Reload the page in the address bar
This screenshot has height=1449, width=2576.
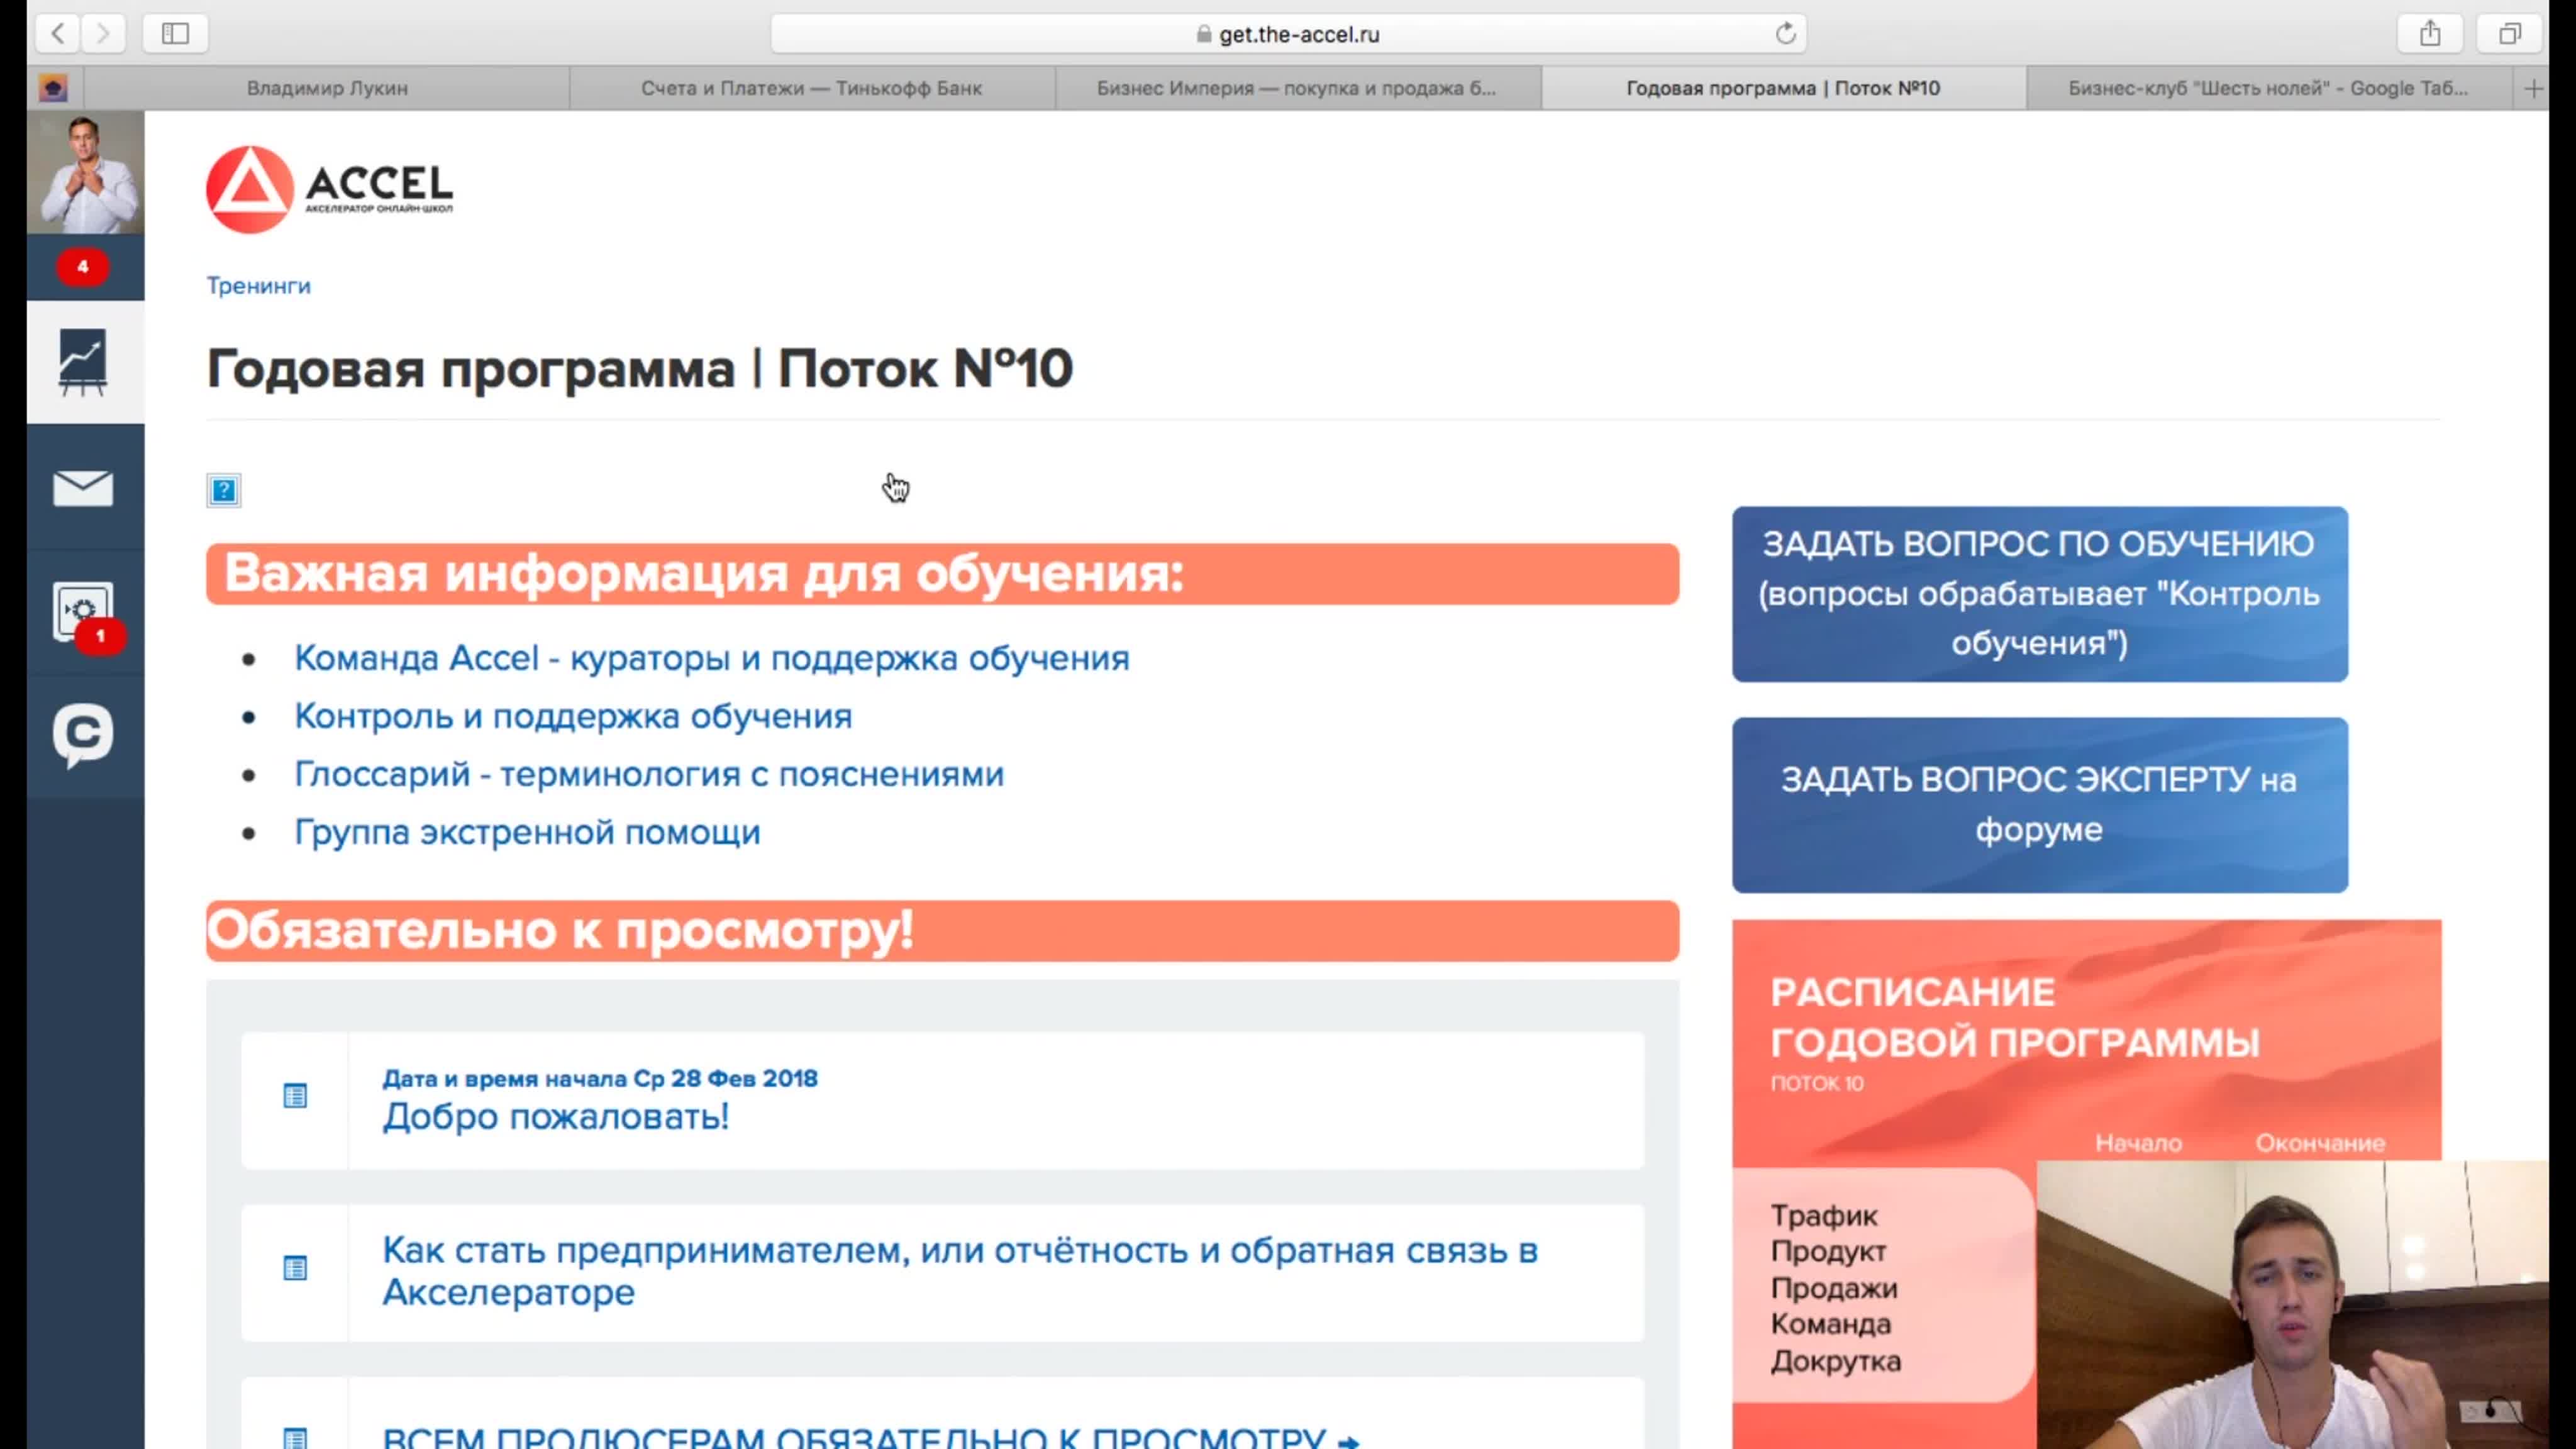coord(1785,33)
